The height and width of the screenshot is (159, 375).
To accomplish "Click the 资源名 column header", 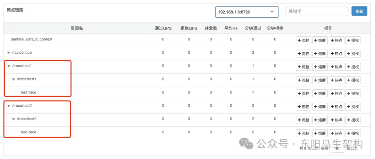I will tap(77, 28).
